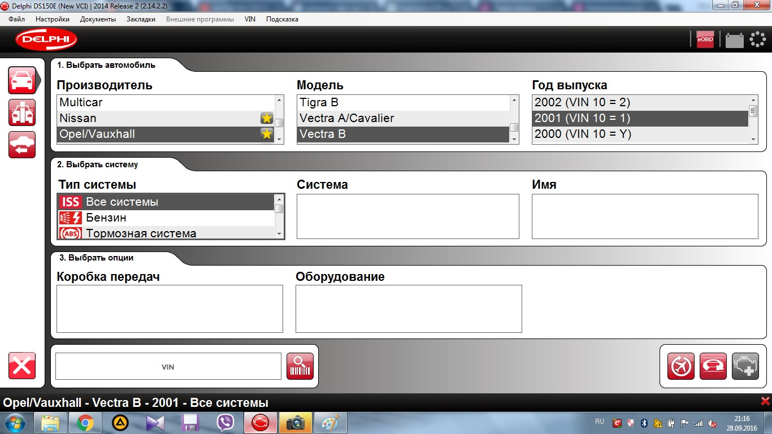Open the Подсказка menu

pos(282,19)
